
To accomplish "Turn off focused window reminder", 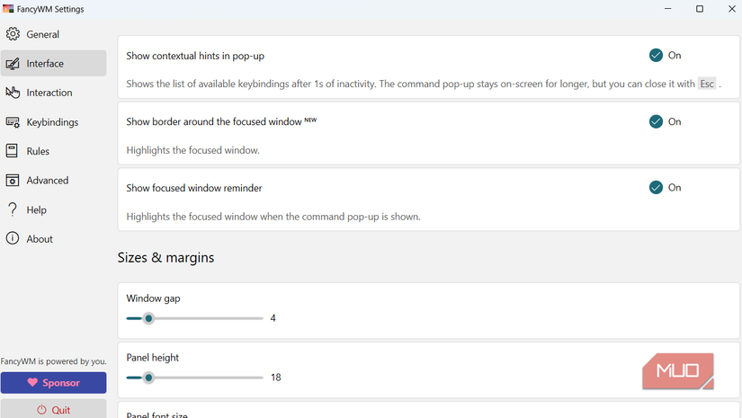I will 656,188.
